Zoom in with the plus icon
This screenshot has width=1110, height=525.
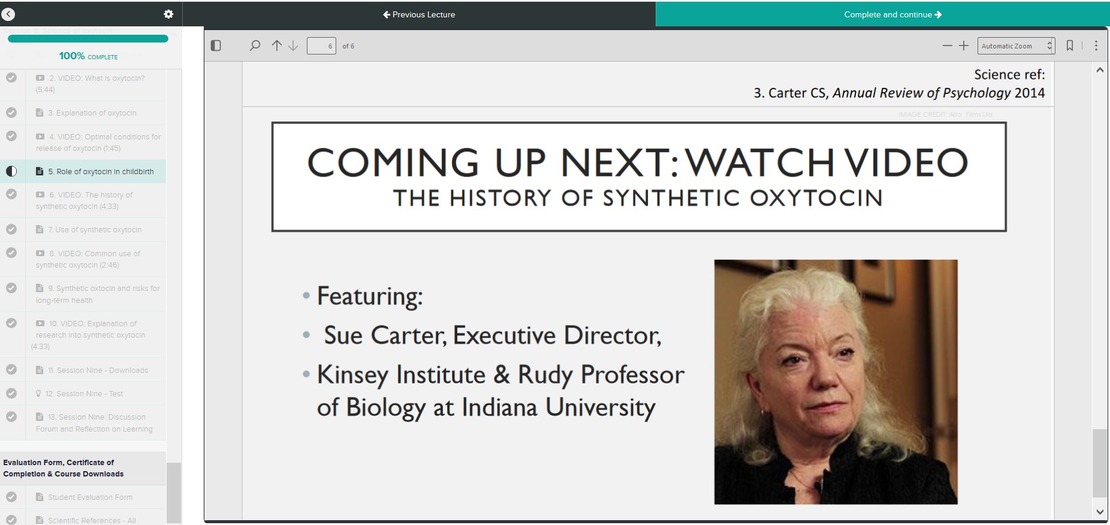click(964, 45)
